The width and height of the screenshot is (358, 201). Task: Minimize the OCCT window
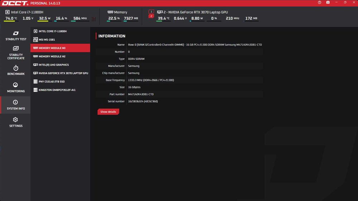(x=337, y=3)
